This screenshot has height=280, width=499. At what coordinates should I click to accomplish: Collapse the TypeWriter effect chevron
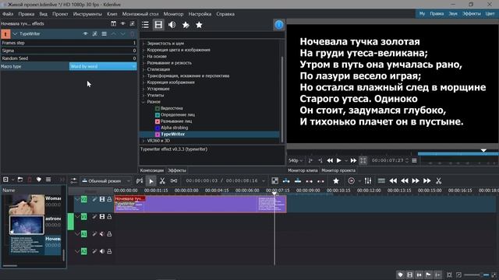coord(15,33)
